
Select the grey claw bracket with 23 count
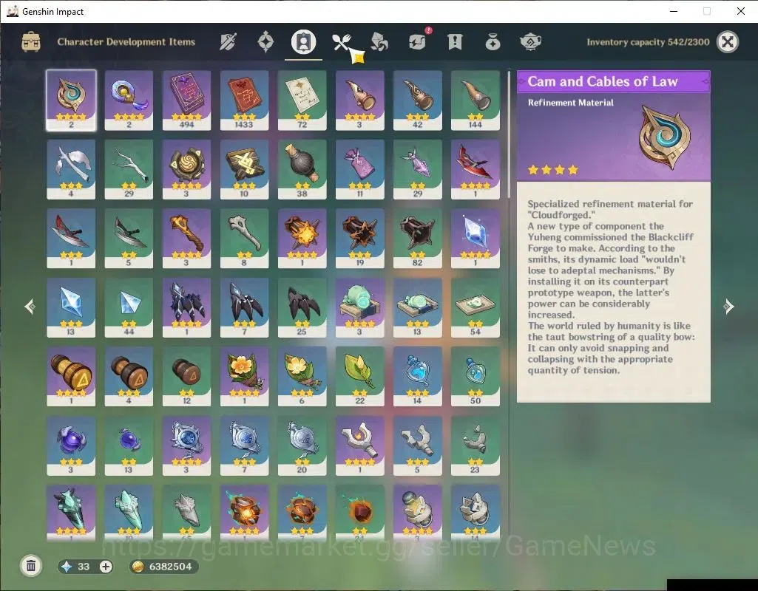click(476, 445)
